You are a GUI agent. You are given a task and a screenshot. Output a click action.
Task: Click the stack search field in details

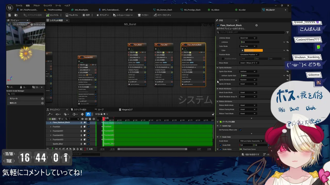pyautogui.click(x=251, y=32)
